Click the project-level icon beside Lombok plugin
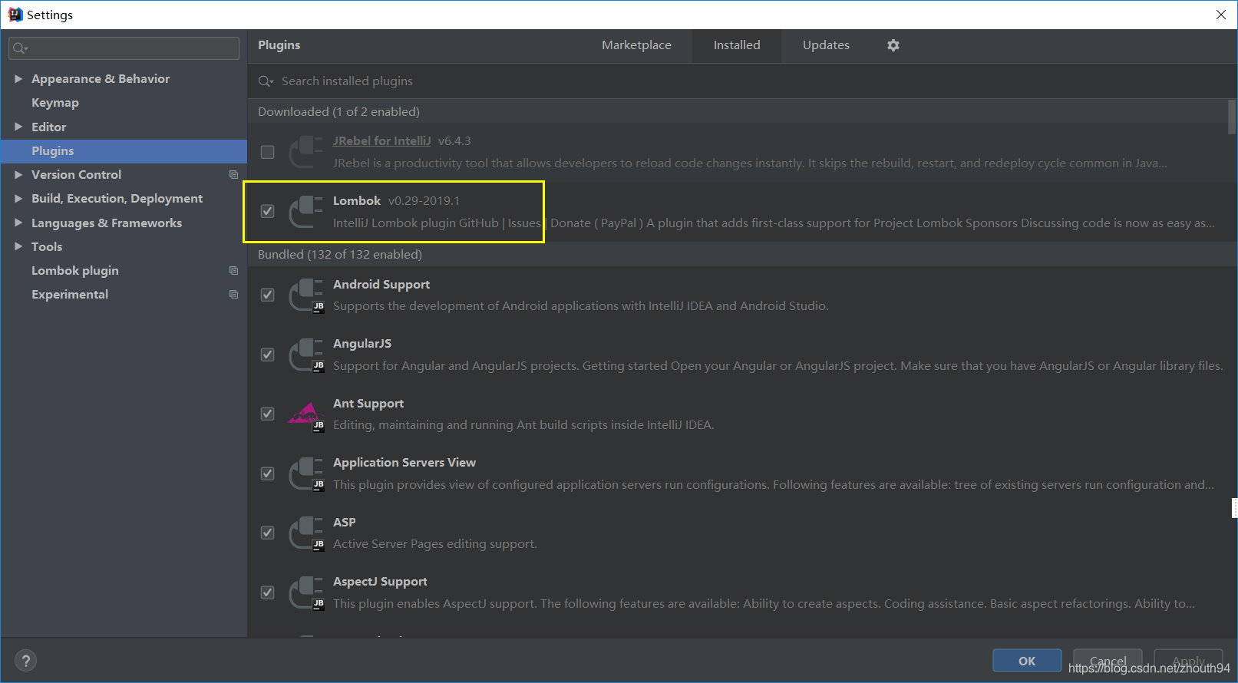The width and height of the screenshot is (1238, 683). pyautogui.click(x=233, y=271)
